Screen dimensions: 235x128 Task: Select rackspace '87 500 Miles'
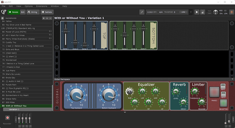26,102
